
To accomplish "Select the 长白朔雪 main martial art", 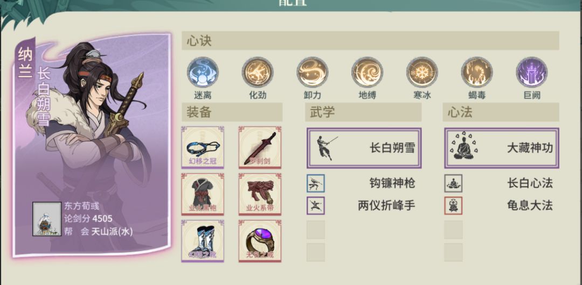I will (x=364, y=148).
